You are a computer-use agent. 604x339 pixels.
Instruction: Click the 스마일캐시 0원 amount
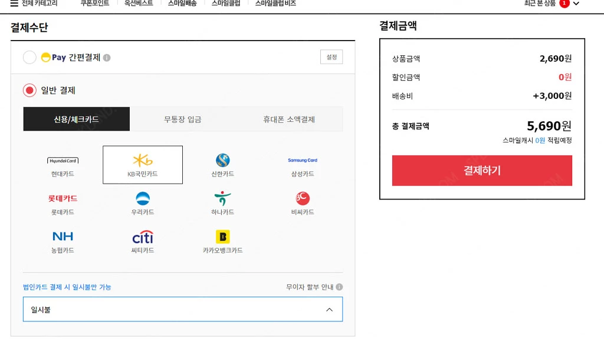tap(540, 140)
